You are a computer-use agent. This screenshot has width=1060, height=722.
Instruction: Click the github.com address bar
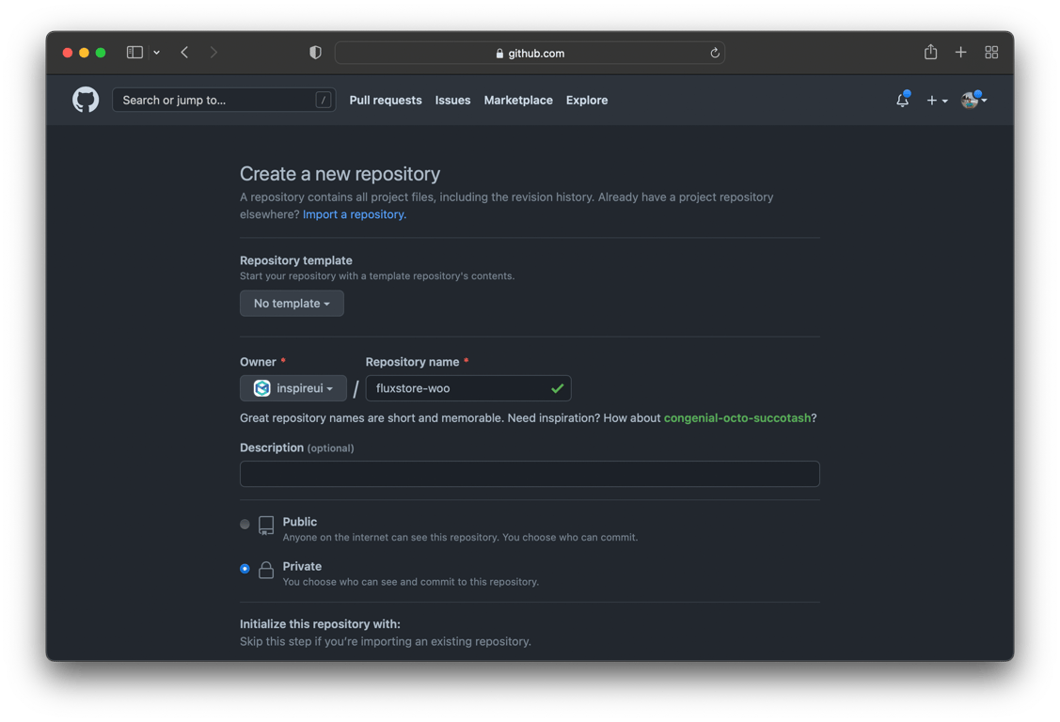pos(530,53)
